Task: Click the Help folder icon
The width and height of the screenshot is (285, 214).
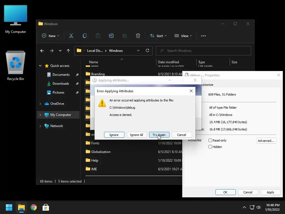Action: [x=88, y=160]
